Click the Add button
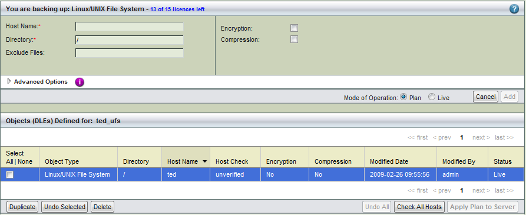The height and width of the screenshot is (215, 526). pos(510,97)
